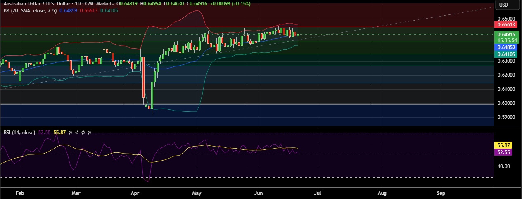Click the purple 52.55 RSI axis label
This screenshot has height=199, width=522.
504,152
